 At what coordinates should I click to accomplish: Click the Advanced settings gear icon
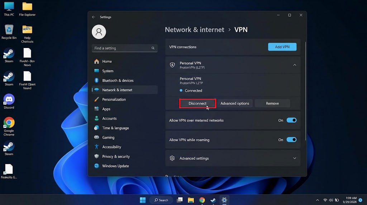pos(172,158)
